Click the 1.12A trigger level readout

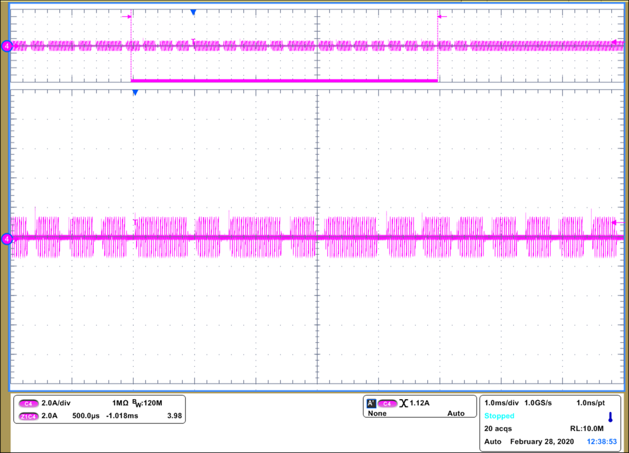coord(419,403)
